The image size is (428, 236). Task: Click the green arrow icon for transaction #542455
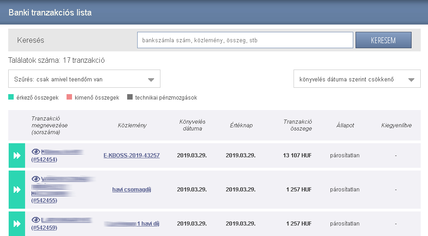[x=17, y=189]
